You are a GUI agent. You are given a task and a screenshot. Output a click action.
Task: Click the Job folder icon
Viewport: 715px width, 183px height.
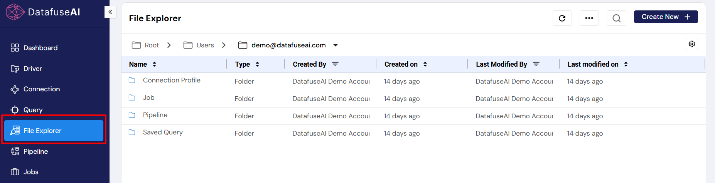(132, 97)
